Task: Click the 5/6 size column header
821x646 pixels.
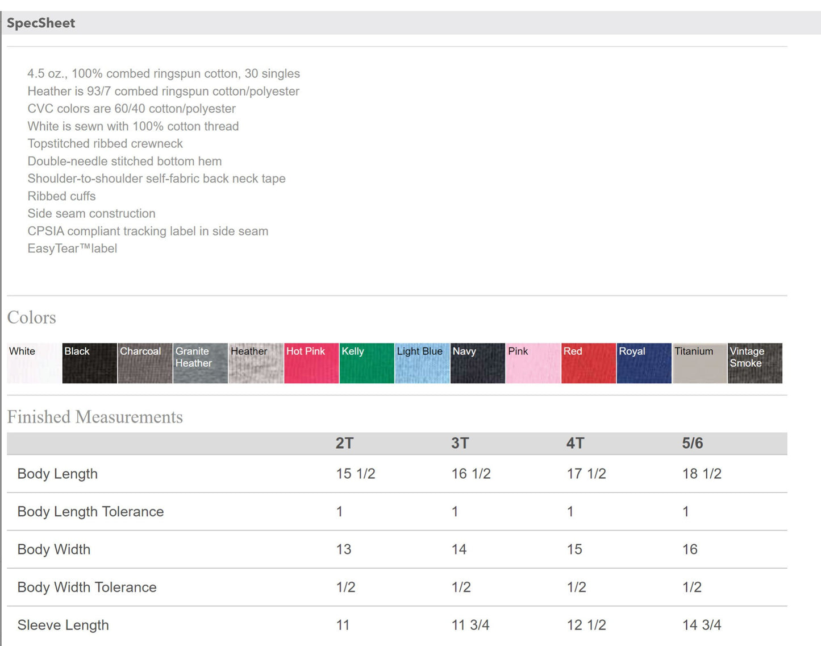Action: pyautogui.click(x=692, y=443)
